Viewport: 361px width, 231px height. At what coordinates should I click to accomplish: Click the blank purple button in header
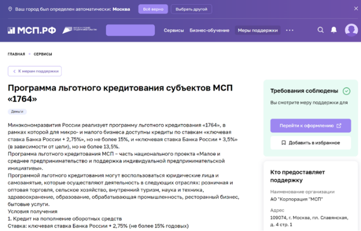coord(130,30)
